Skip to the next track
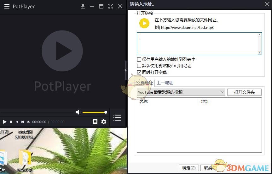 pos(23,122)
